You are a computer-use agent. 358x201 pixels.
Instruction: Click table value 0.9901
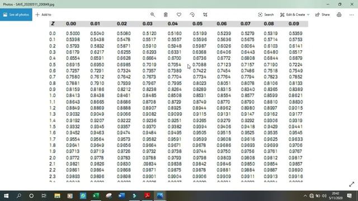click(149, 176)
